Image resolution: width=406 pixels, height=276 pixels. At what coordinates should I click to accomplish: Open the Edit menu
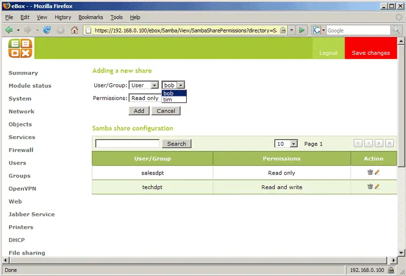pyautogui.click(x=25, y=17)
